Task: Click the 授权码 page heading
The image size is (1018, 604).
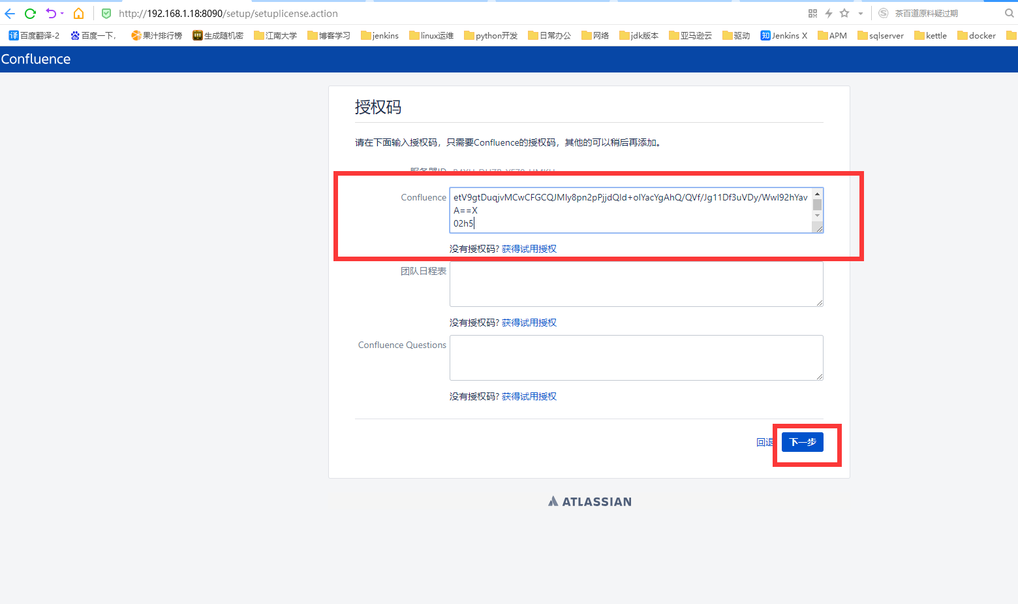Action: [x=378, y=107]
